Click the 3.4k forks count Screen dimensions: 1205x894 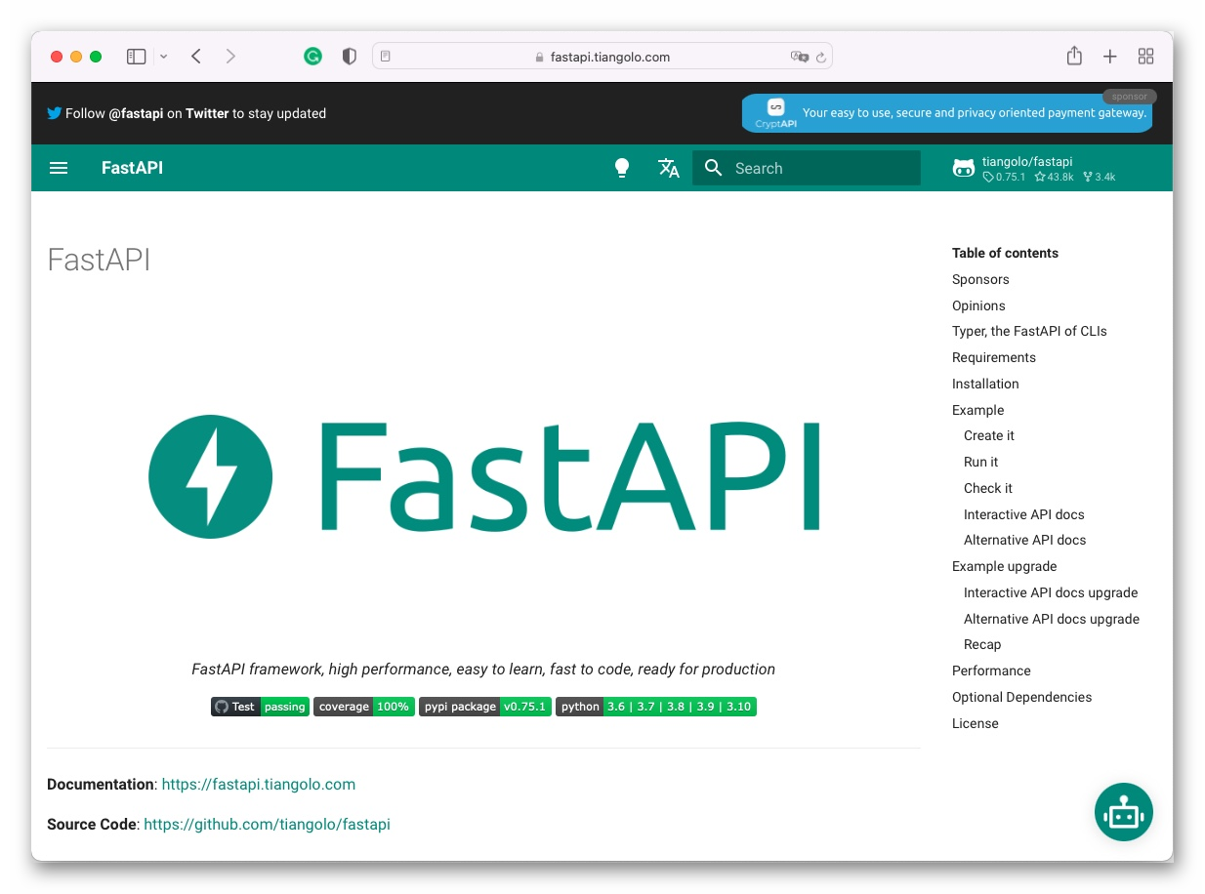pyautogui.click(x=1099, y=177)
